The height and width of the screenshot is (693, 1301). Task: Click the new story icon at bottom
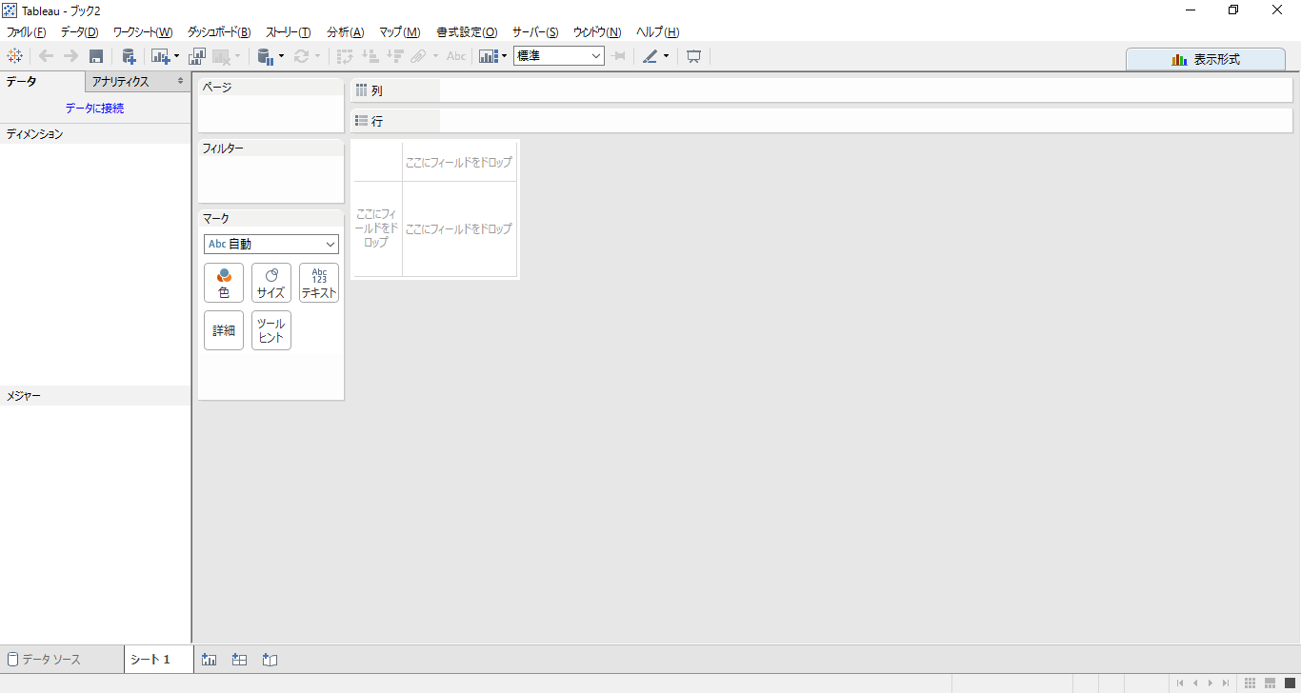[270, 659]
